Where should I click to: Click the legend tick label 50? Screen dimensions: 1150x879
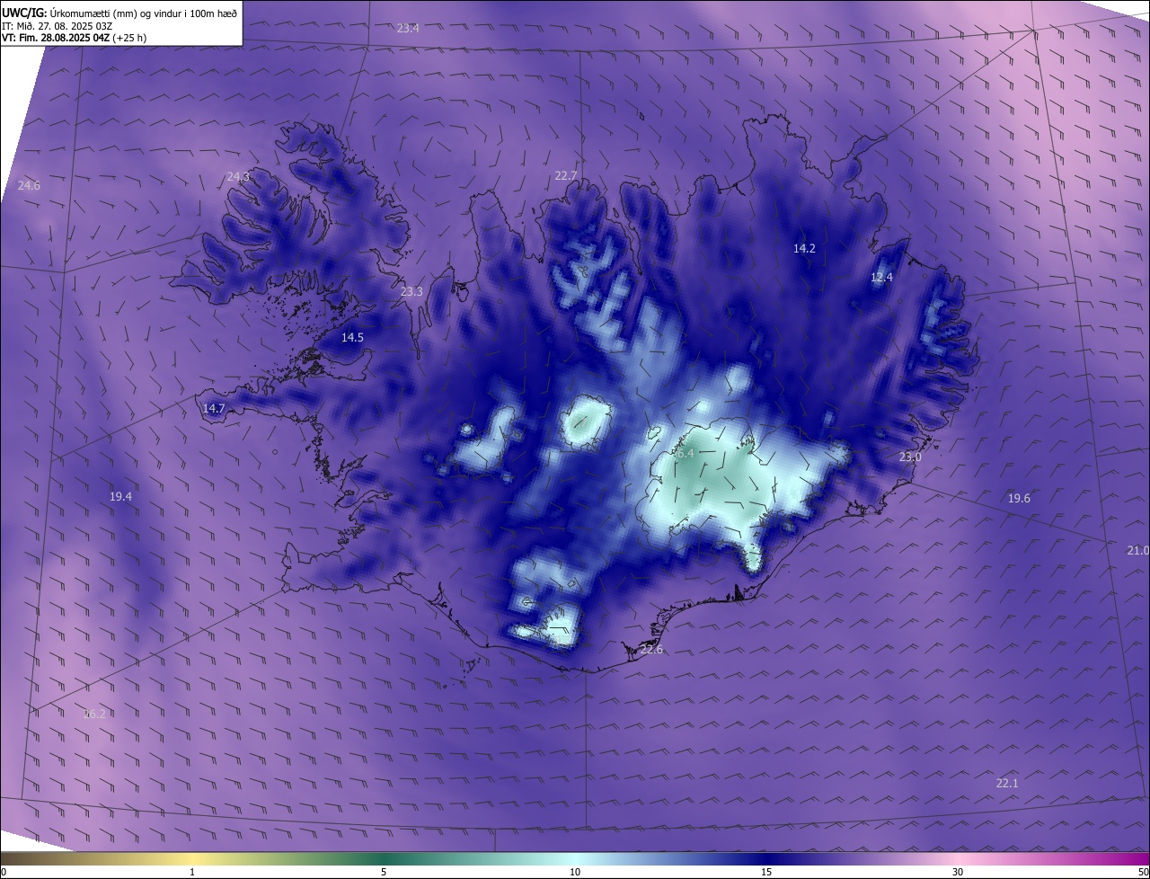(1143, 872)
